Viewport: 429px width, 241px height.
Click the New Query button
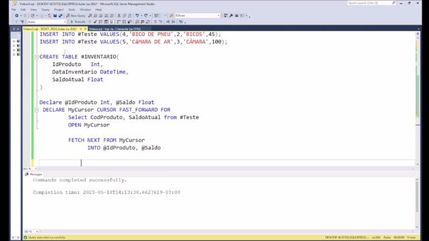[x=76, y=15]
